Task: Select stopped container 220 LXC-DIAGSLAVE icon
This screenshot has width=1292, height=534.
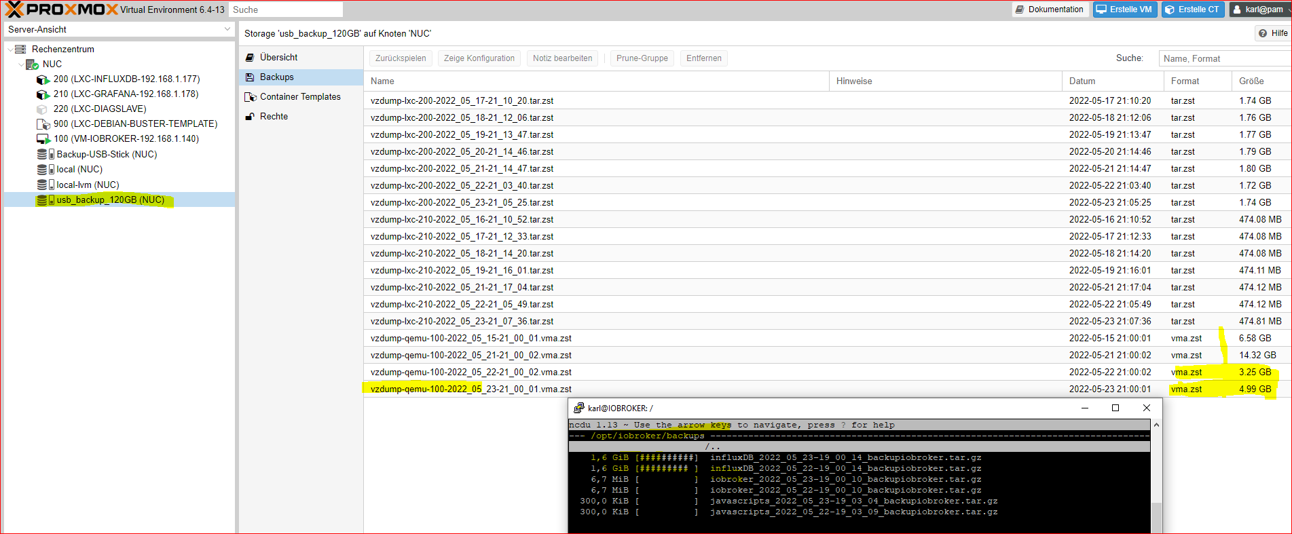Action: (x=42, y=109)
